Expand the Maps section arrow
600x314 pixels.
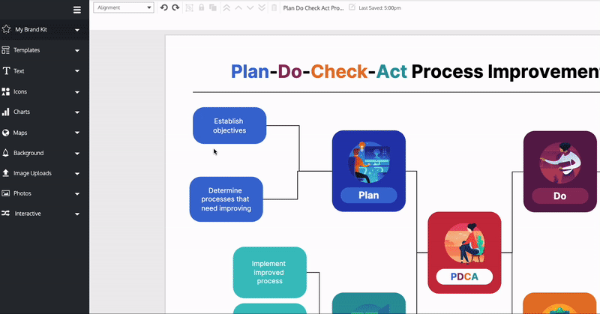tap(77, 133)
